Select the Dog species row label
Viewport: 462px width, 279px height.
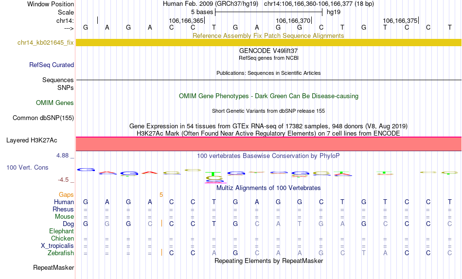pos(68,224)
